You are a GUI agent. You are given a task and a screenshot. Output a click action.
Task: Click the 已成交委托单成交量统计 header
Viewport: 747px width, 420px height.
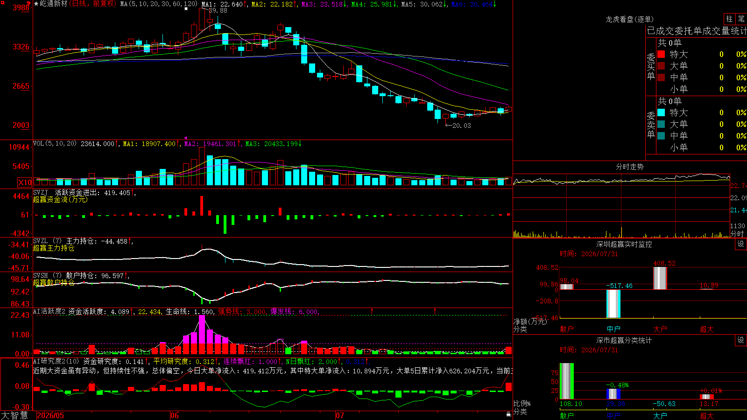click(697, 31)
